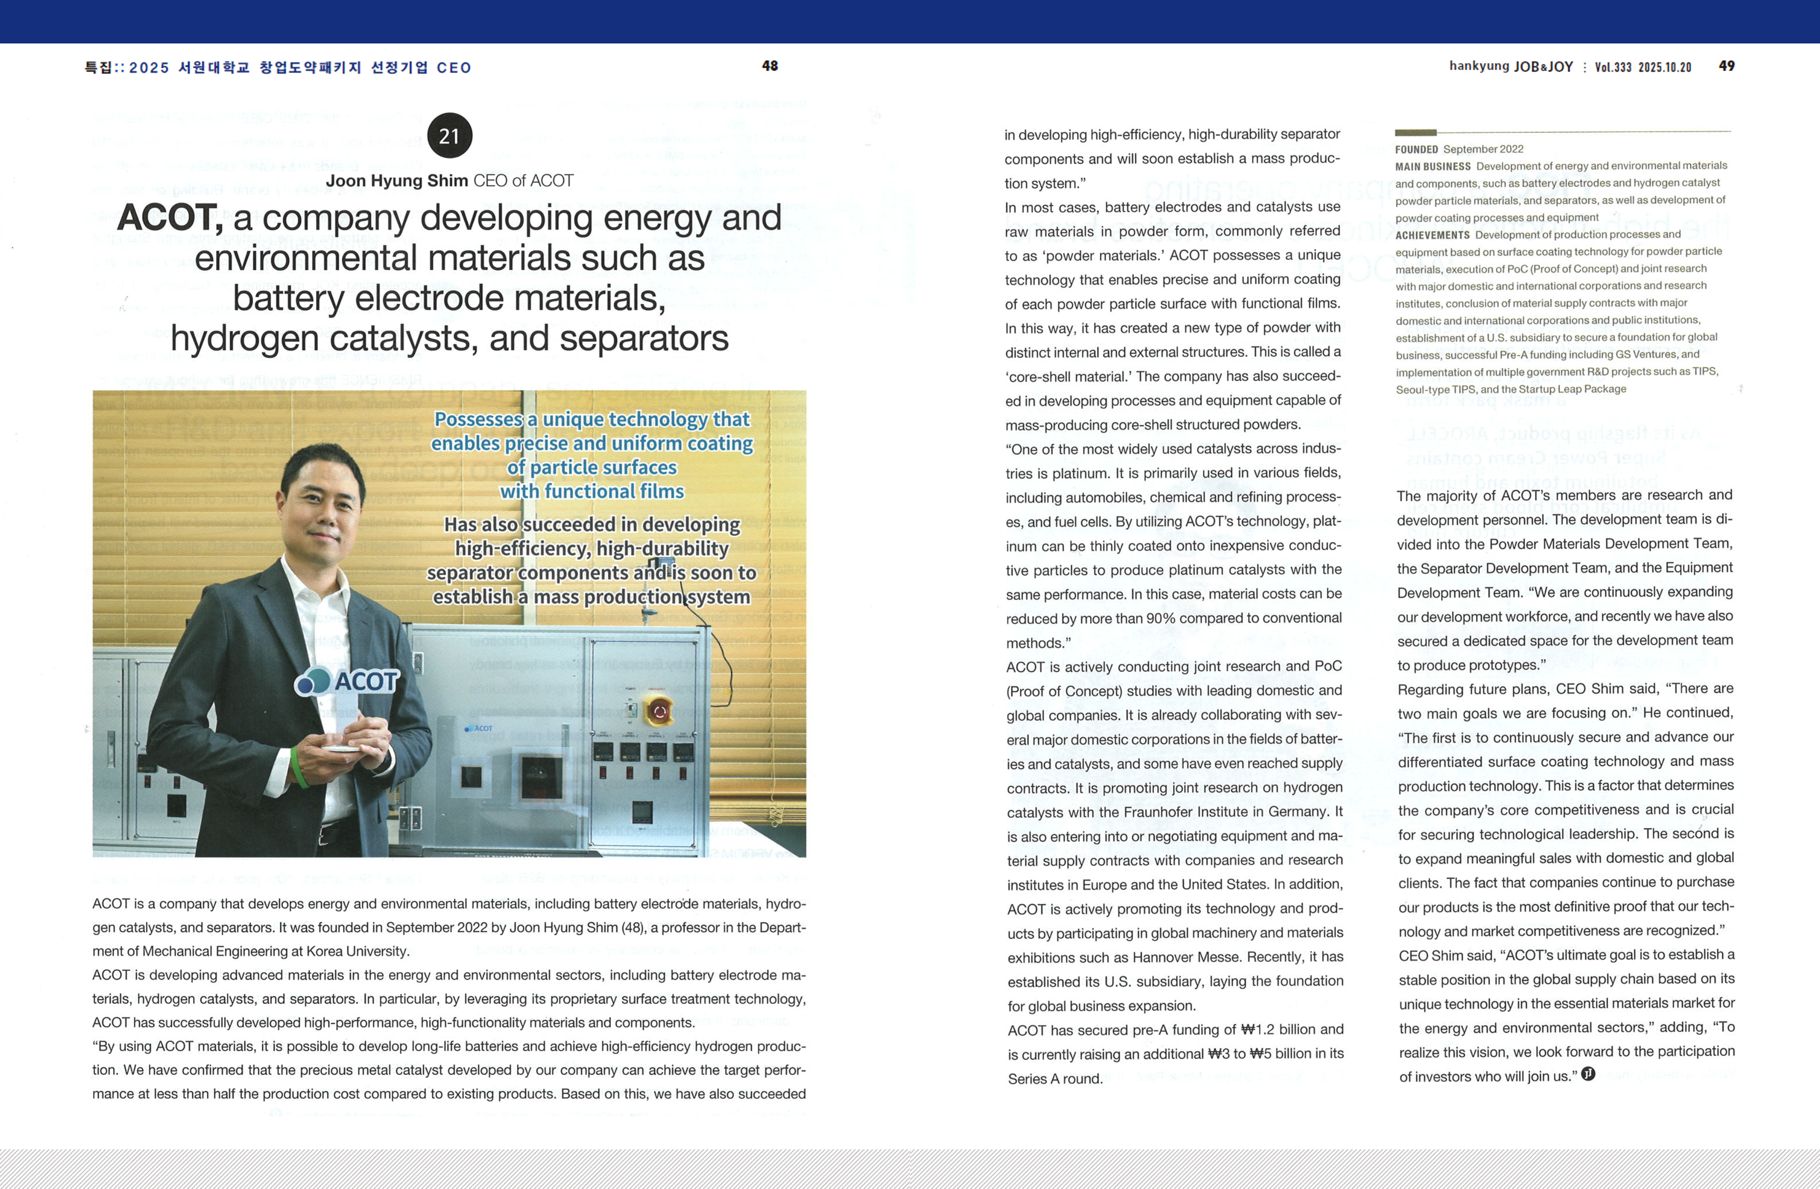Click "September 2022" beside the FOUNDED label

[1483, 149]
